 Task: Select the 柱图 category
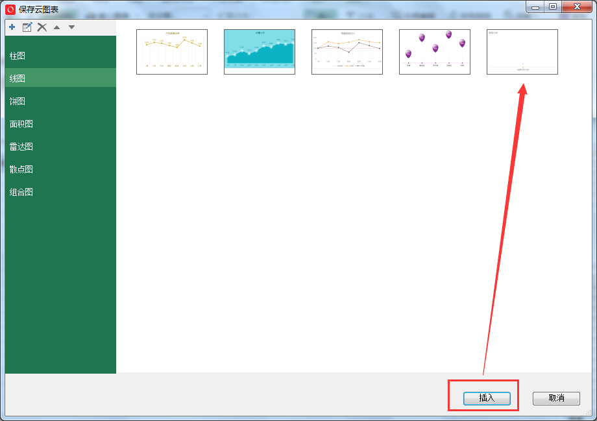60,56
